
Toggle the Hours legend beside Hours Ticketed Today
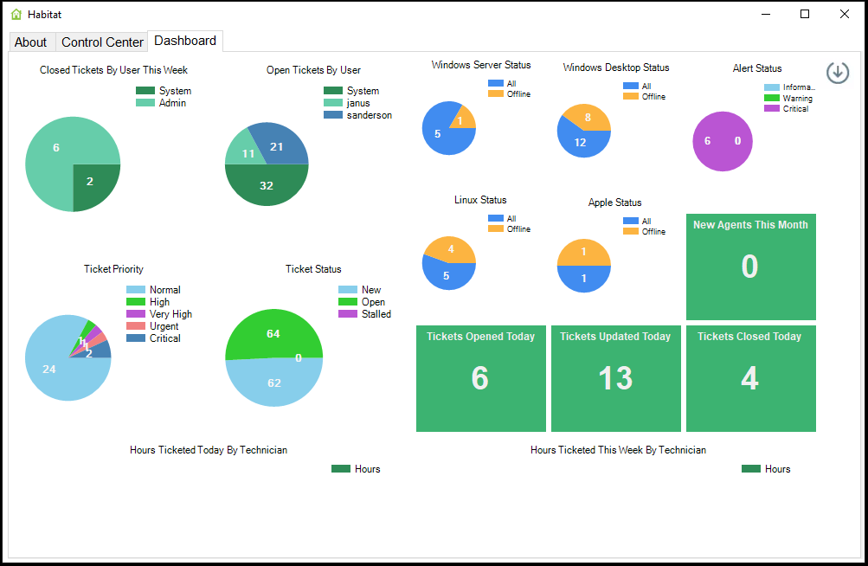tap(357, 468)
